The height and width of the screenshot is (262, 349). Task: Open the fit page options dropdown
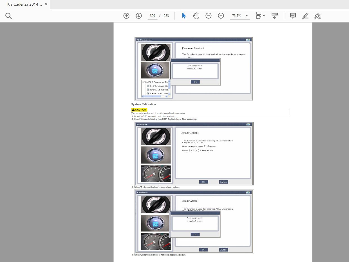coord(260,16)
